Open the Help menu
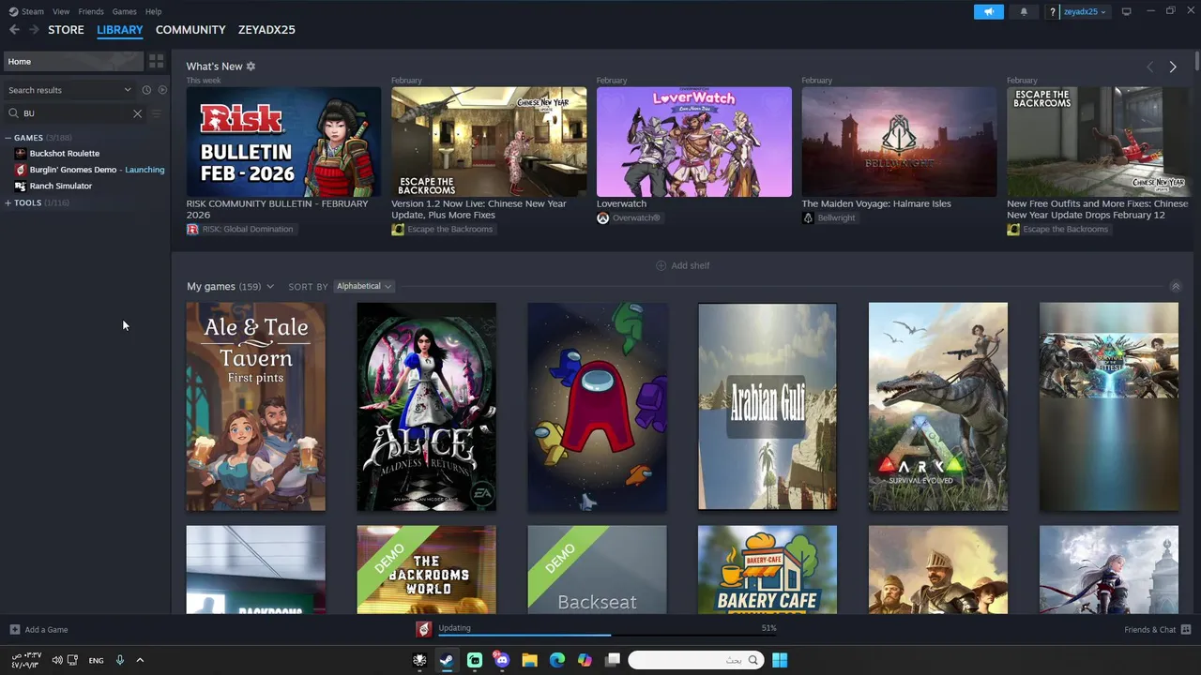This screenshot has height=675, width=1201. pyautogui.click(x=153, y=11)
